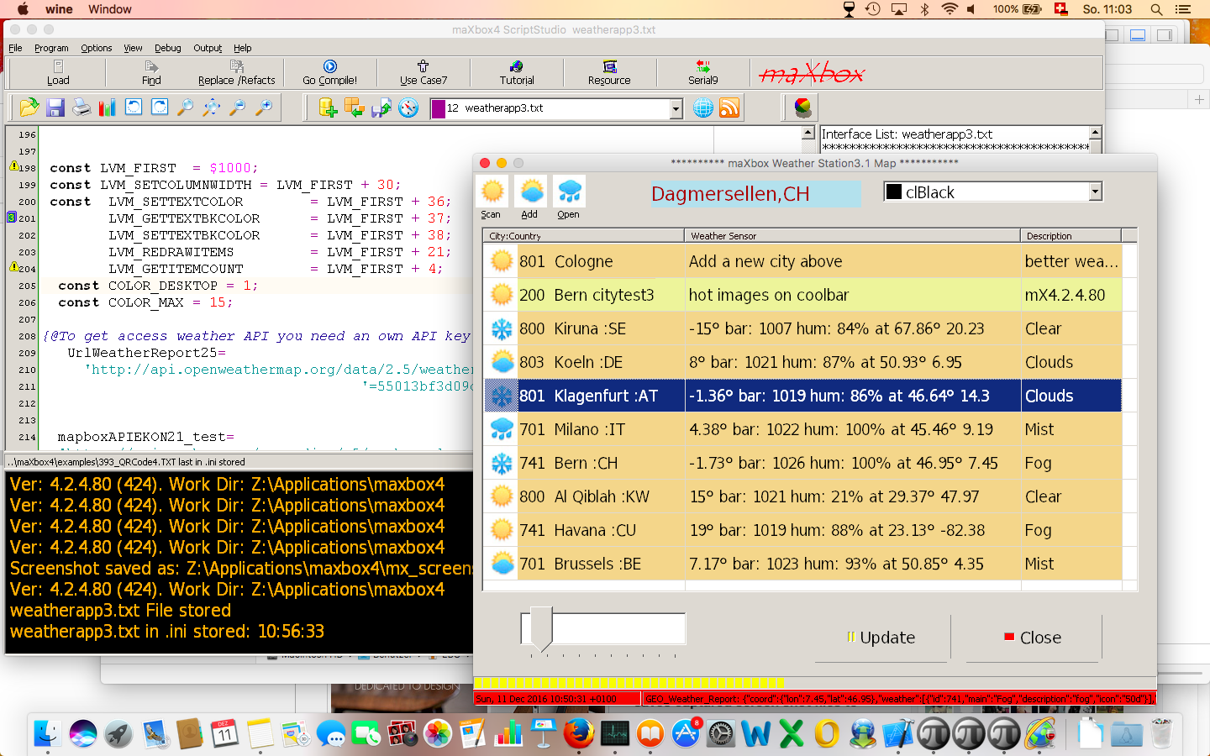Screen dimensions: 1210x756
Task: Click the orange RSS feed icon
Action: pos(729,108)
